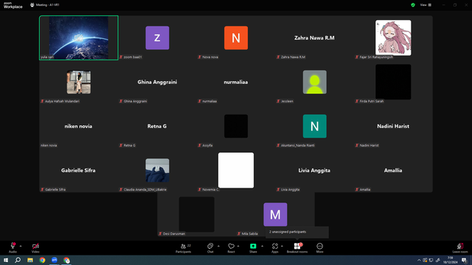Open the View layout menu

(426, 5)
